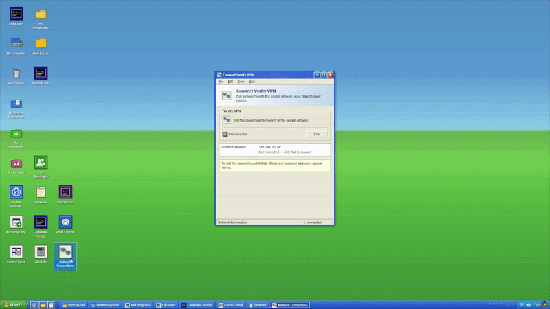Image resolution: width=550 pixels, height=309 pixels.
Task: Select the top-left .vbin terminal desktop icon
Action: click(x=16, y=16)
